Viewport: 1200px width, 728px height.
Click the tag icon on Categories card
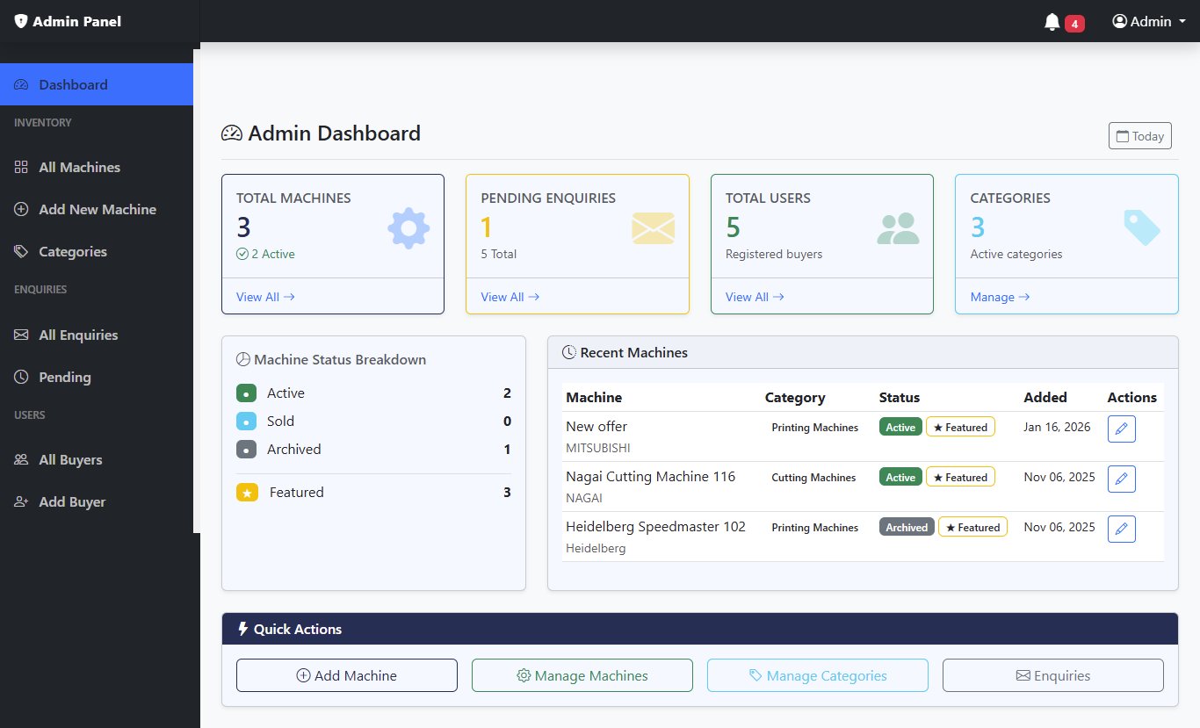[1142, 227]
